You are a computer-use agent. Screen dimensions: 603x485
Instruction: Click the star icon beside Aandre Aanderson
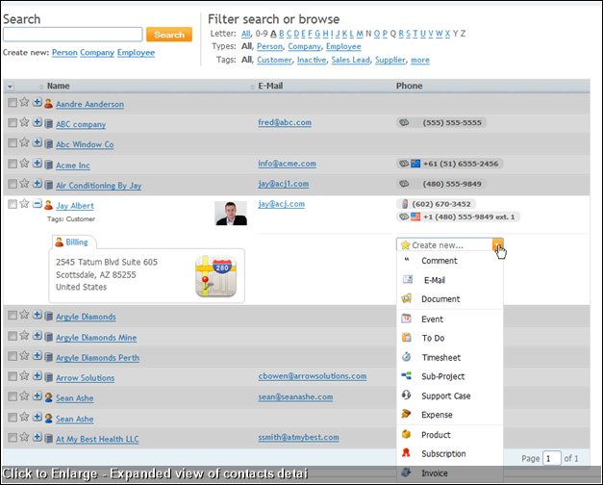tap(24, 102)
